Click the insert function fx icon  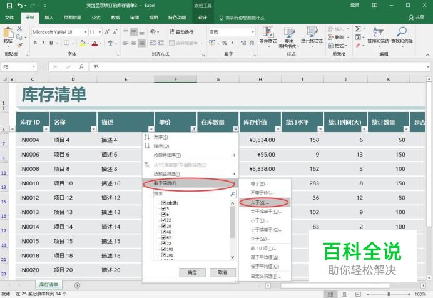[x=81, y=67]
